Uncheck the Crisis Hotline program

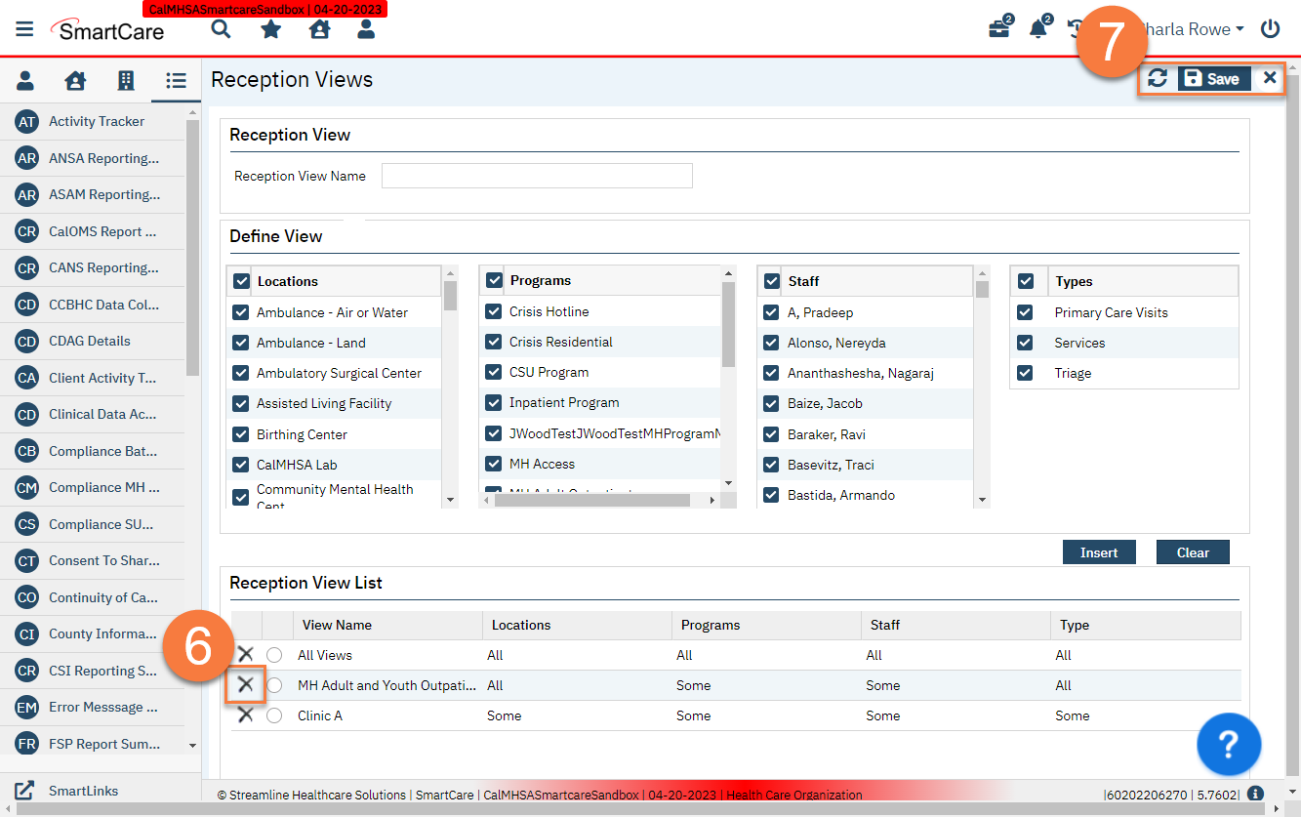[495, 312]
